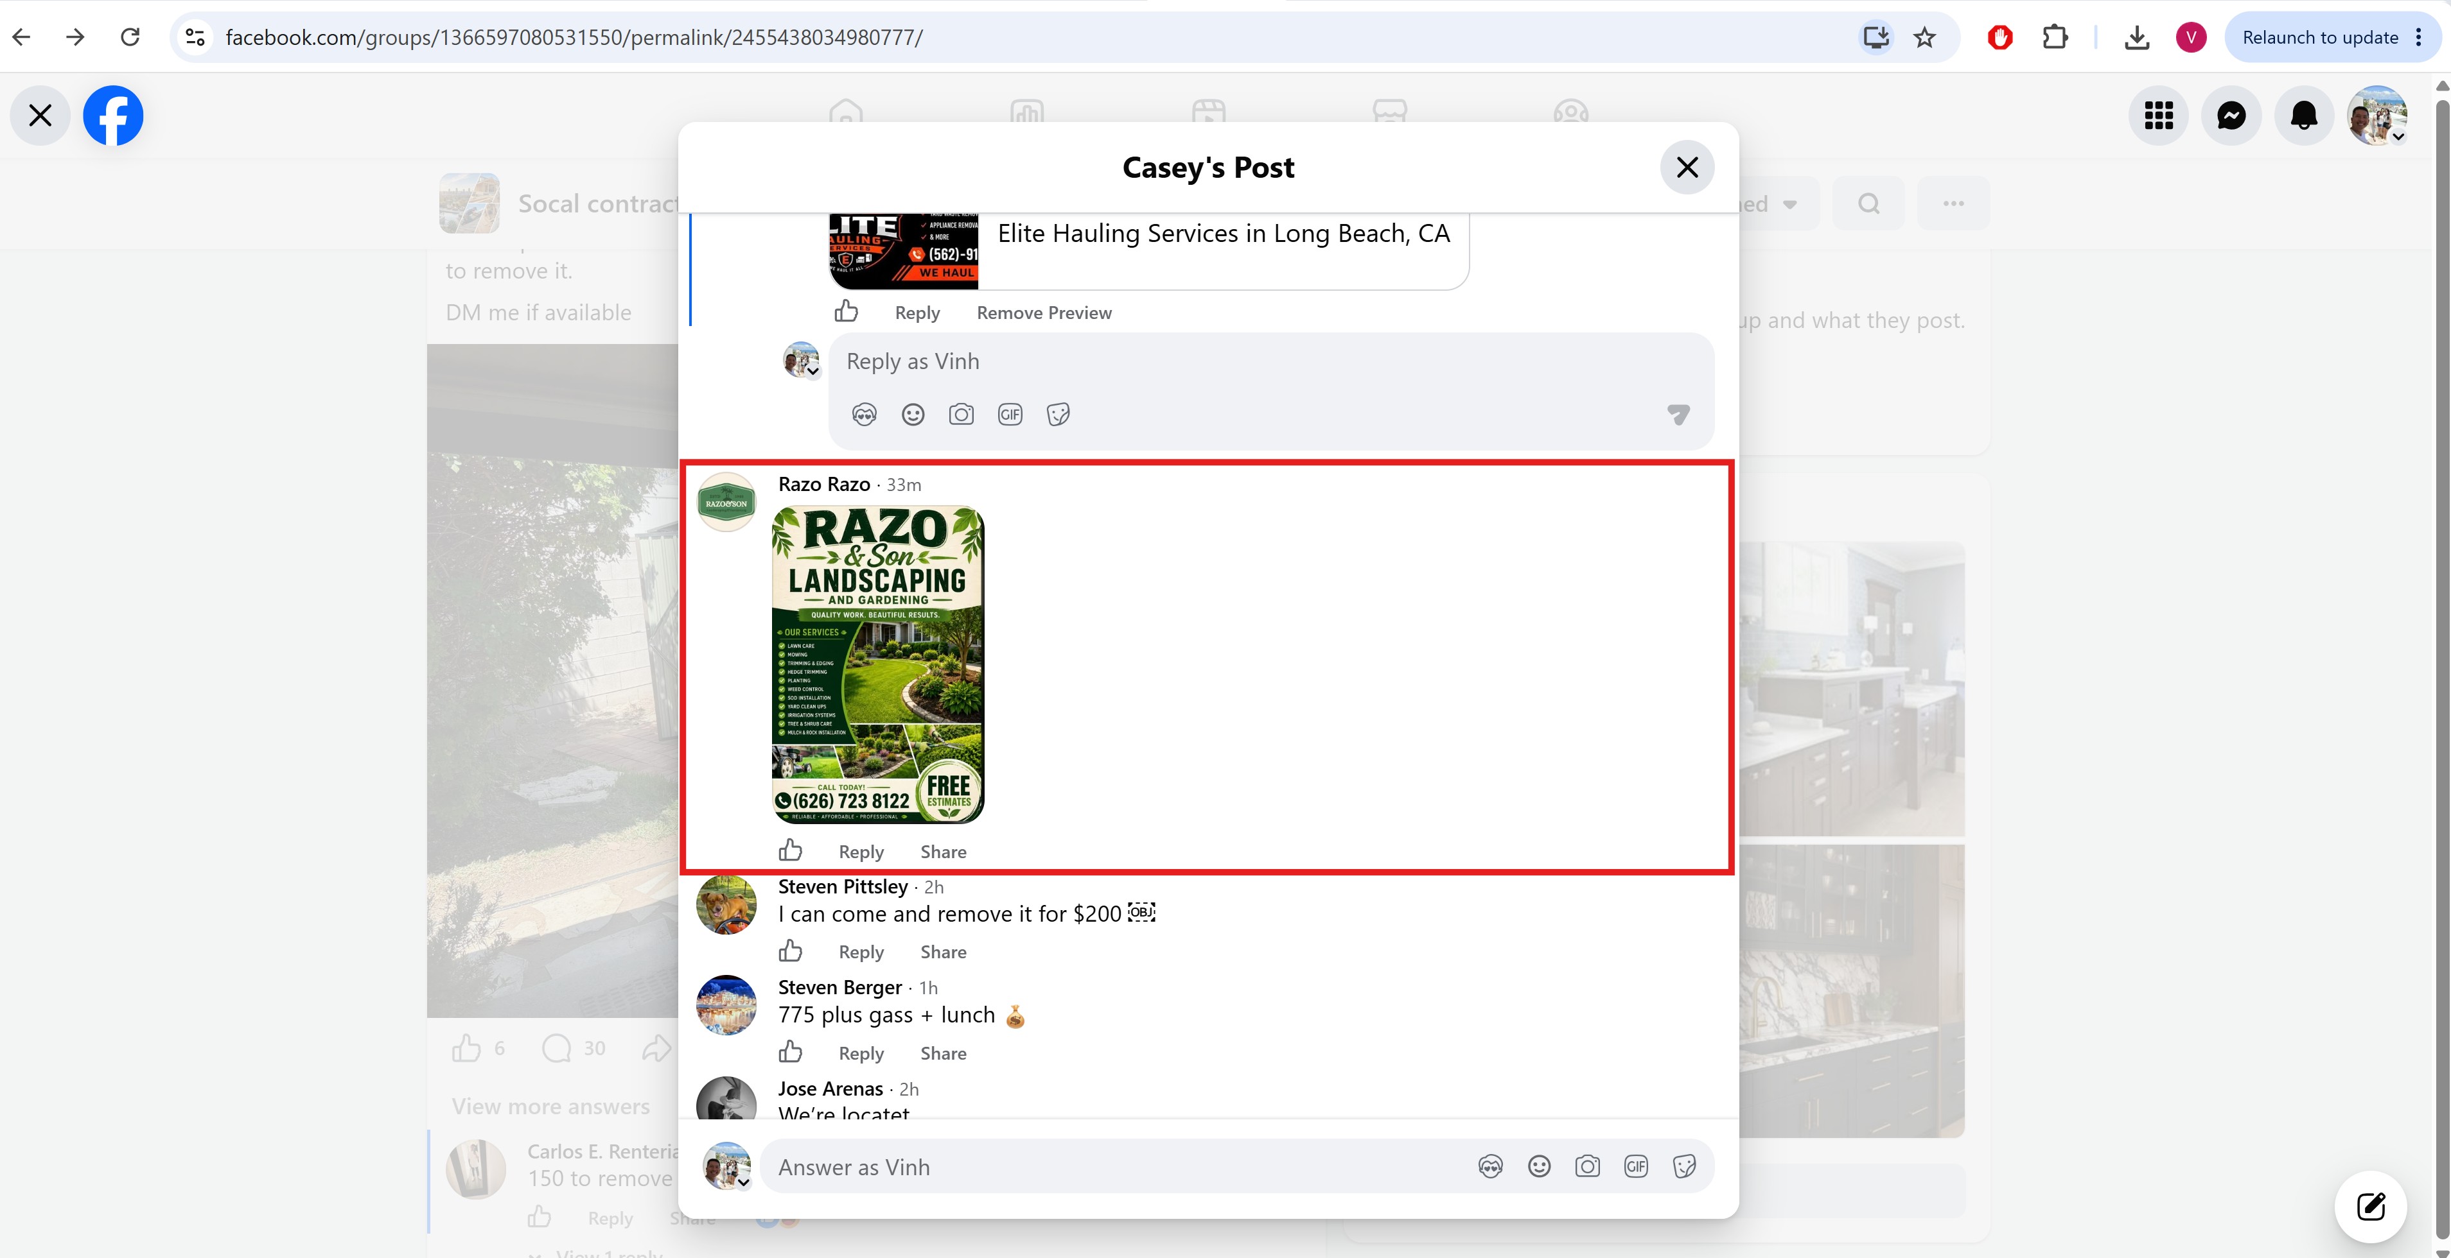Screen dimensions: 2451x1258
Task: Attach a photo in reply box
Action: click(961, 415)
